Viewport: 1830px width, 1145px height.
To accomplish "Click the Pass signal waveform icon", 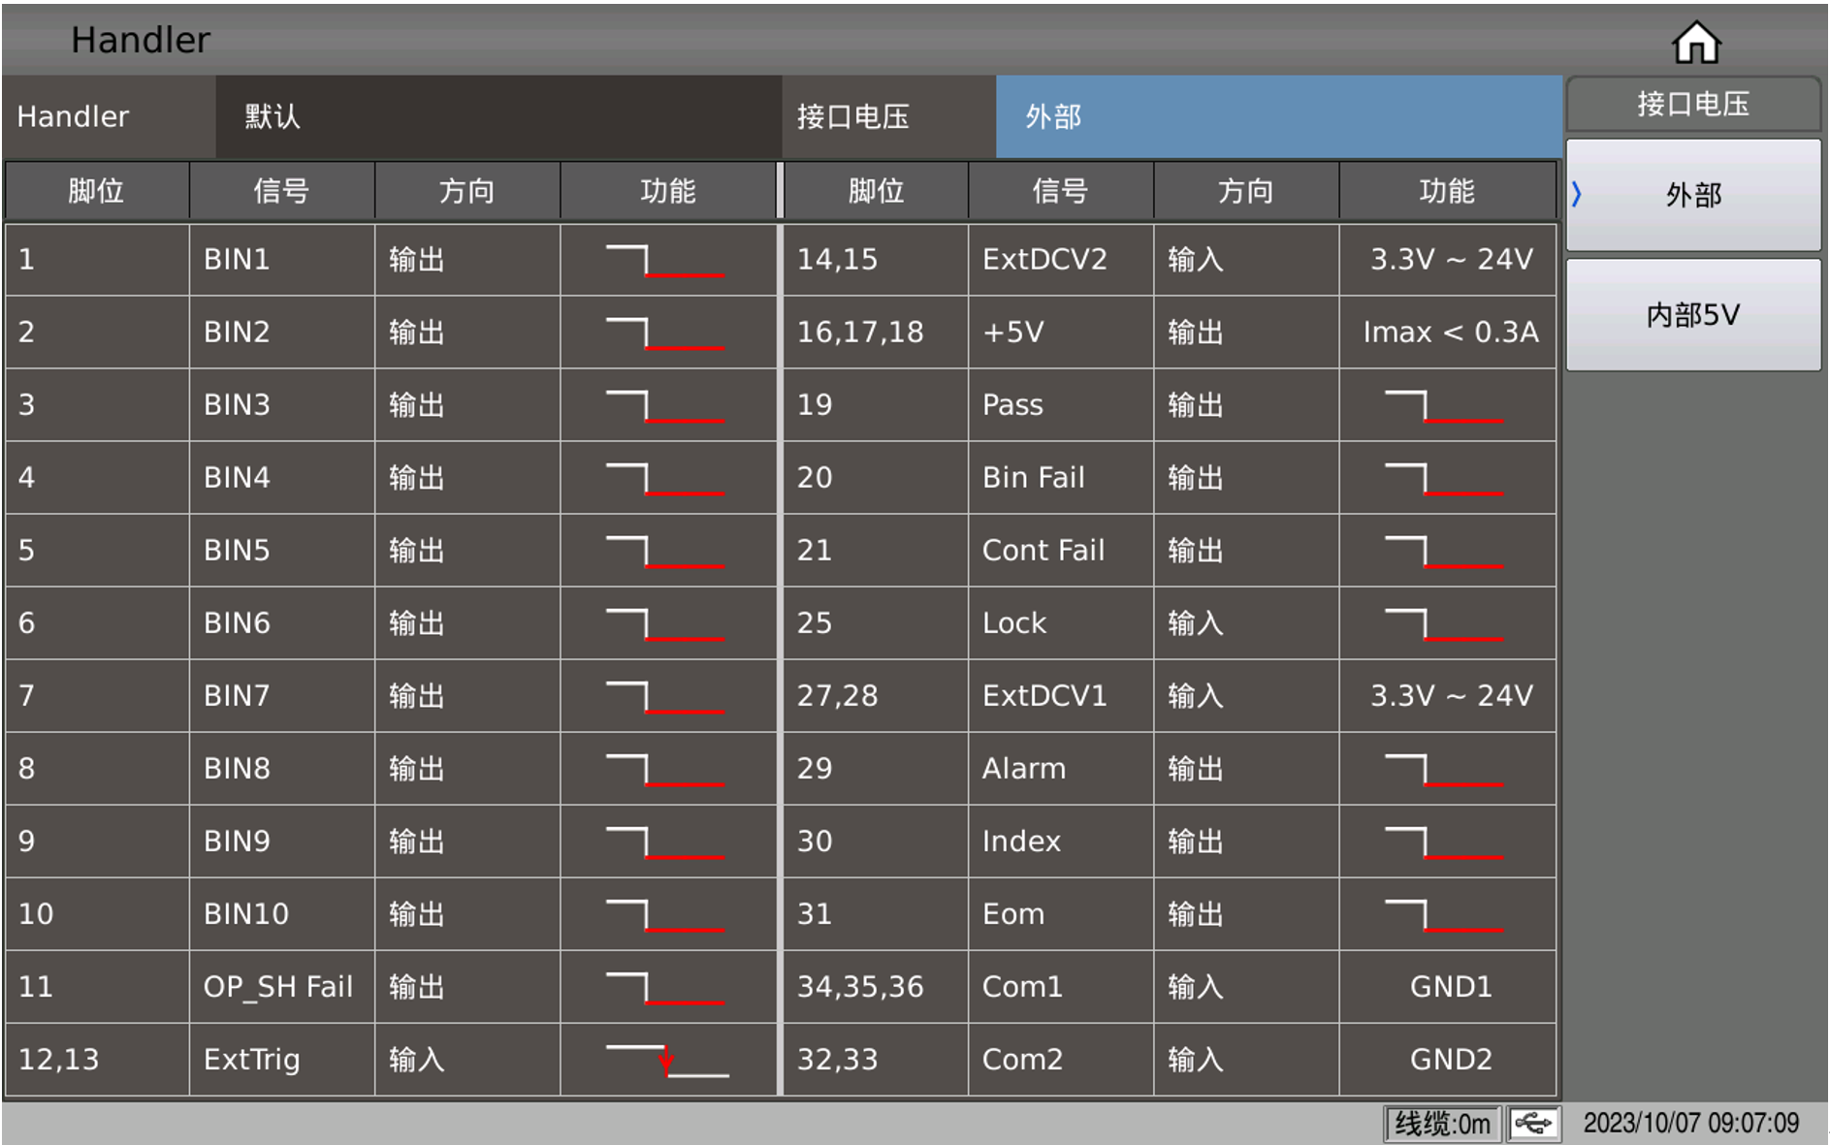I will 1445,405.
